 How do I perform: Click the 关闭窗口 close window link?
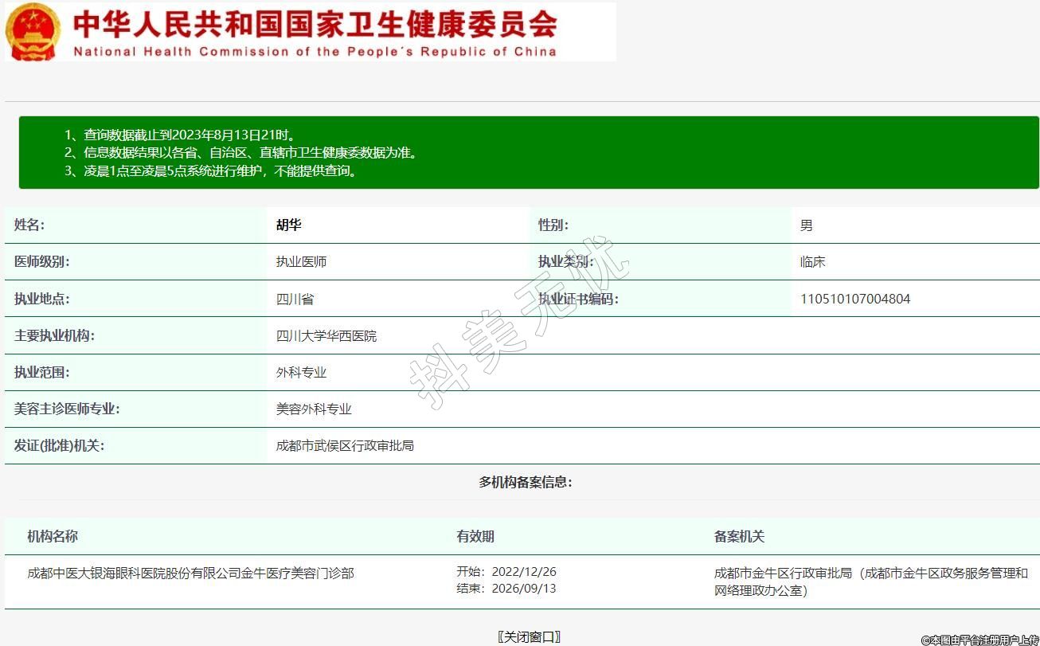click(530, 636)
